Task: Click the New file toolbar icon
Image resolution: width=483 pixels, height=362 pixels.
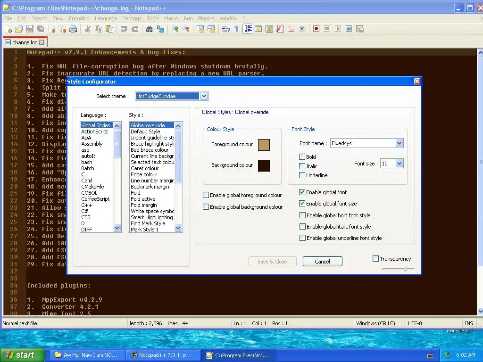Action: coord(8,29)
